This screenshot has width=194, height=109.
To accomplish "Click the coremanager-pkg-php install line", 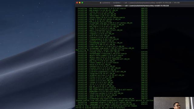I will [112, 23].
